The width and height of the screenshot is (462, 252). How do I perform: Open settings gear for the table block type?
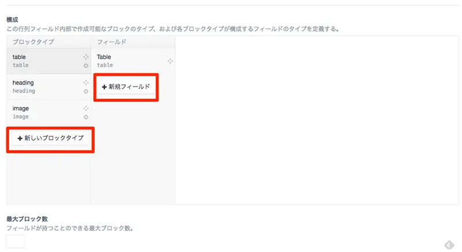pos(85,66)
